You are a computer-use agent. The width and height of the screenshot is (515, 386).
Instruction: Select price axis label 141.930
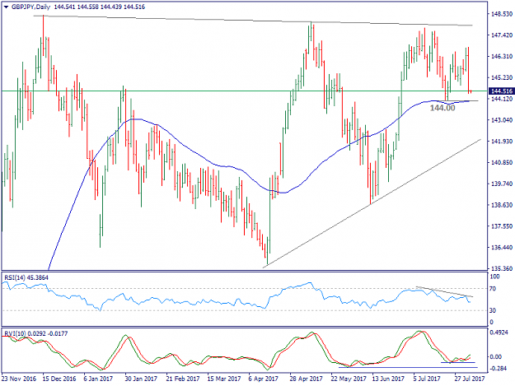(502, 141)
